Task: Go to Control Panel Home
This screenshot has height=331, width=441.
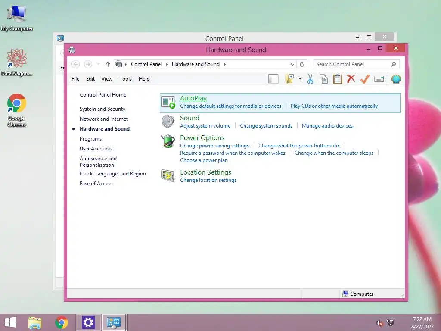Action: [103, 94]
